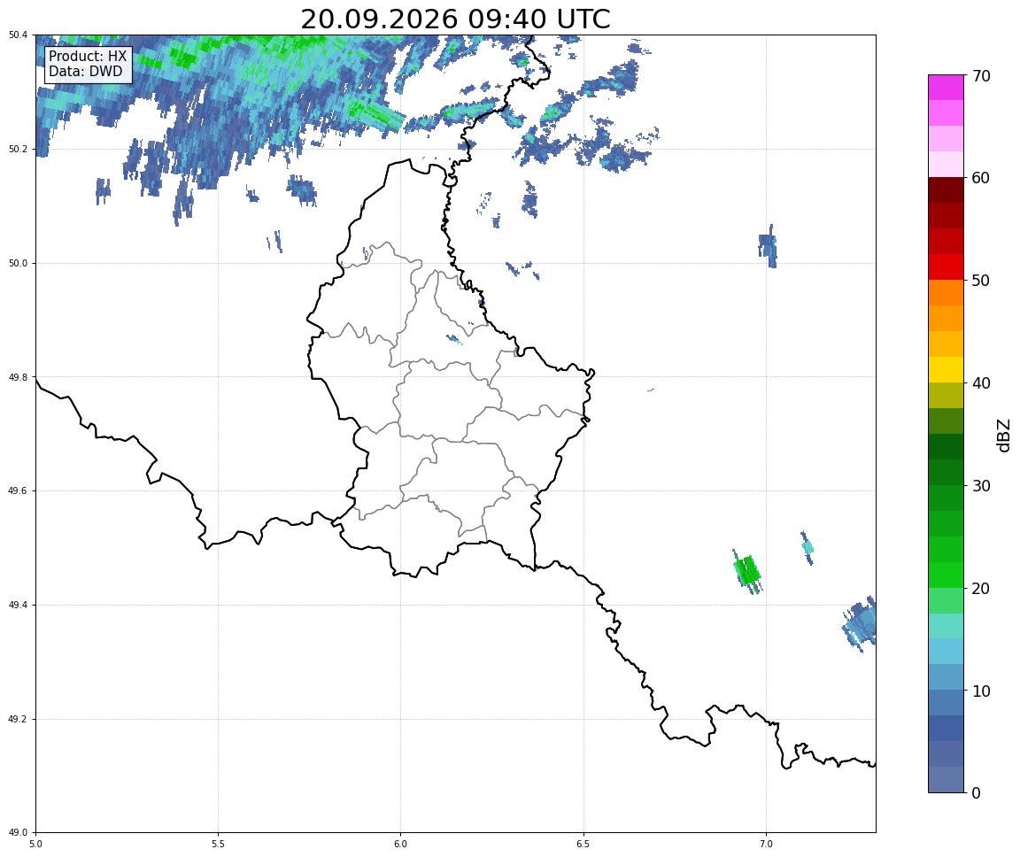Click the 6.0 longitude tick label
Image resolution: width=1020 pixels, height=857 pixels.
401,844
